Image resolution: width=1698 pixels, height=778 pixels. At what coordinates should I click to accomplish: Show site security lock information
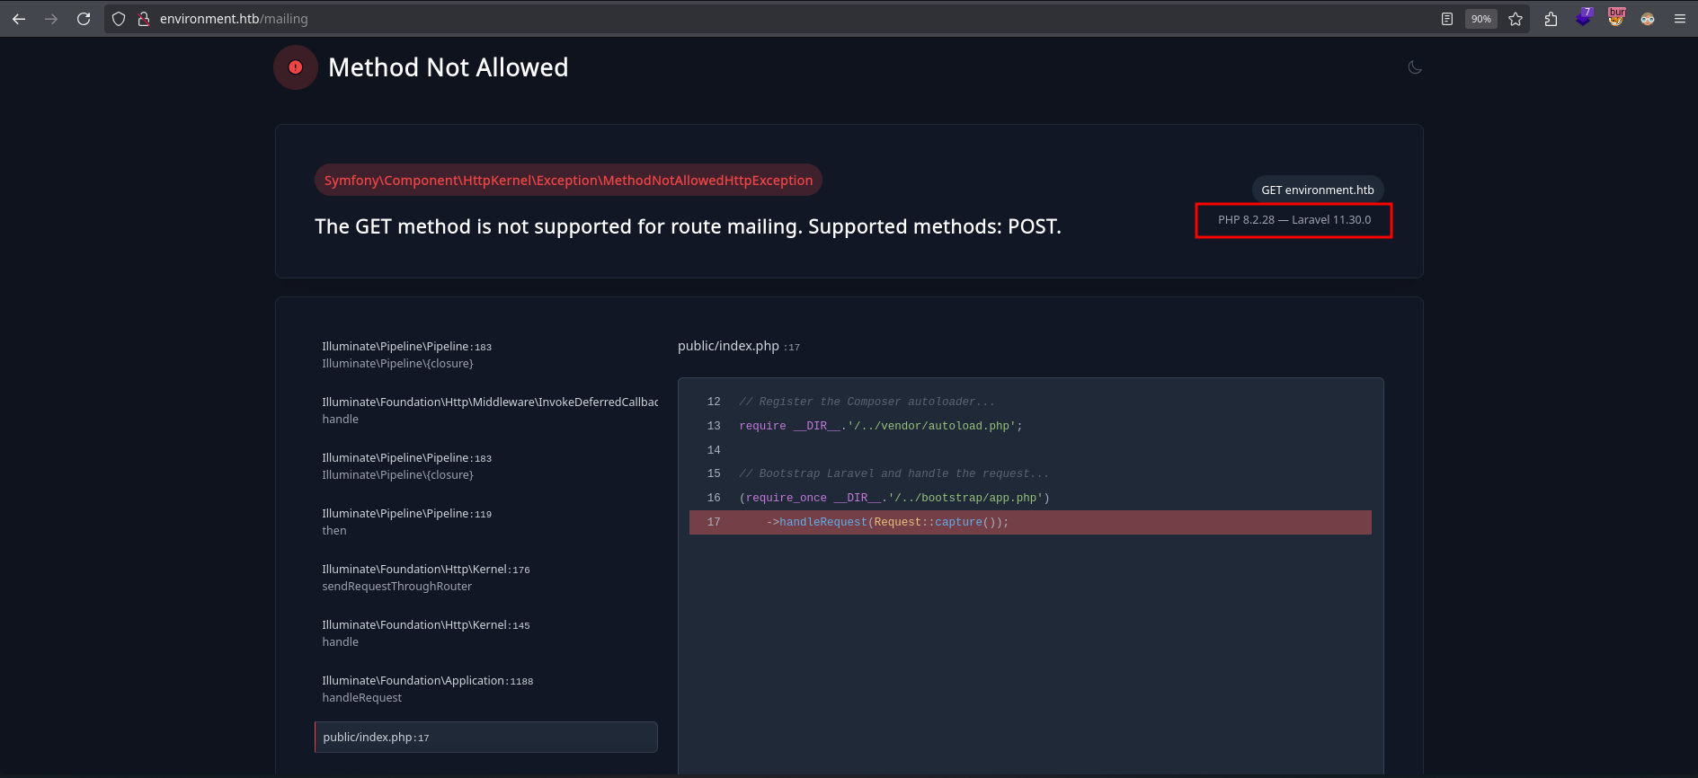143,19
